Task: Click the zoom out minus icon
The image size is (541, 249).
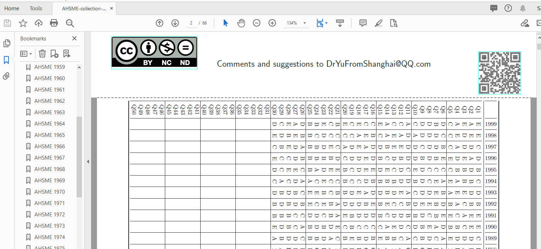Action: tap(257, 23)
